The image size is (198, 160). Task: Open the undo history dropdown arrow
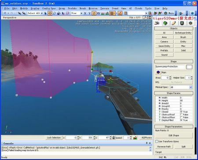point(8,13)
